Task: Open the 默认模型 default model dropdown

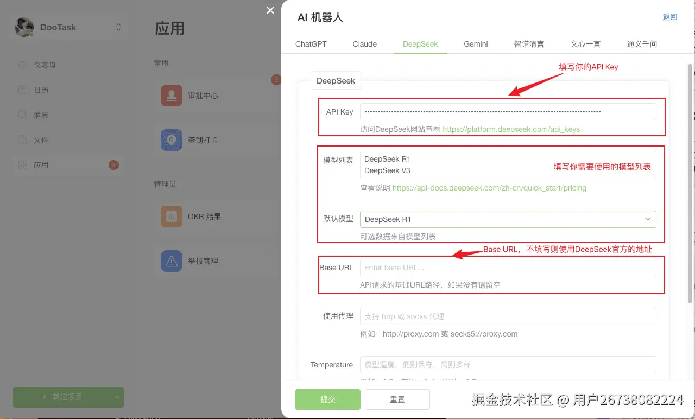Action: [x=508, y=219]
